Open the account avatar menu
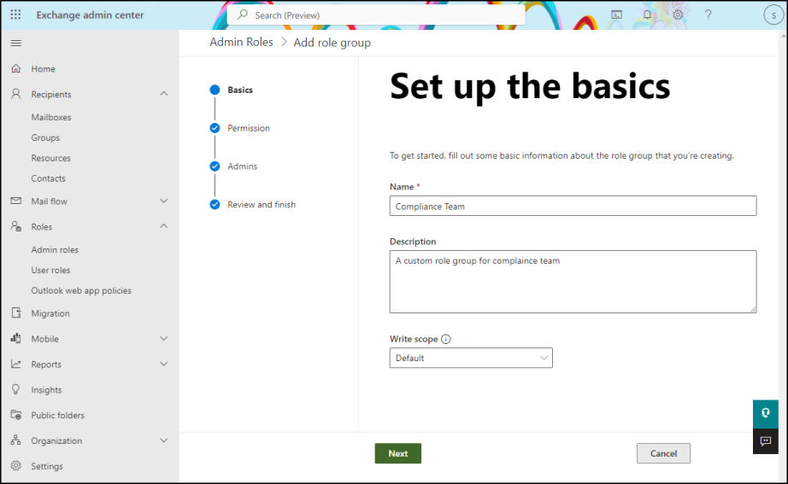 click(x=773, y=15)
